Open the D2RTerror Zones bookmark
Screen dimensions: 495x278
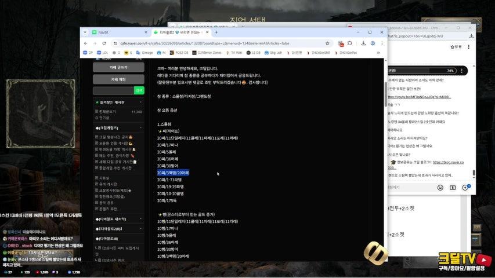click(207, 53)
